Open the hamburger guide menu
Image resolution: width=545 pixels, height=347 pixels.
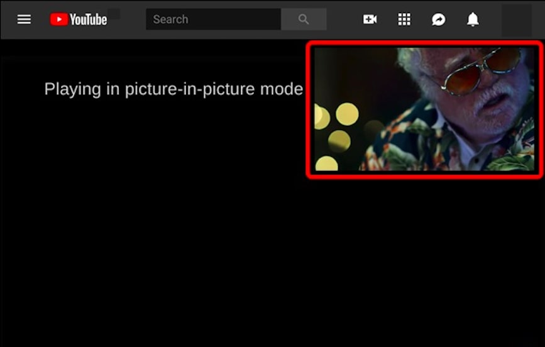(24, 19)
